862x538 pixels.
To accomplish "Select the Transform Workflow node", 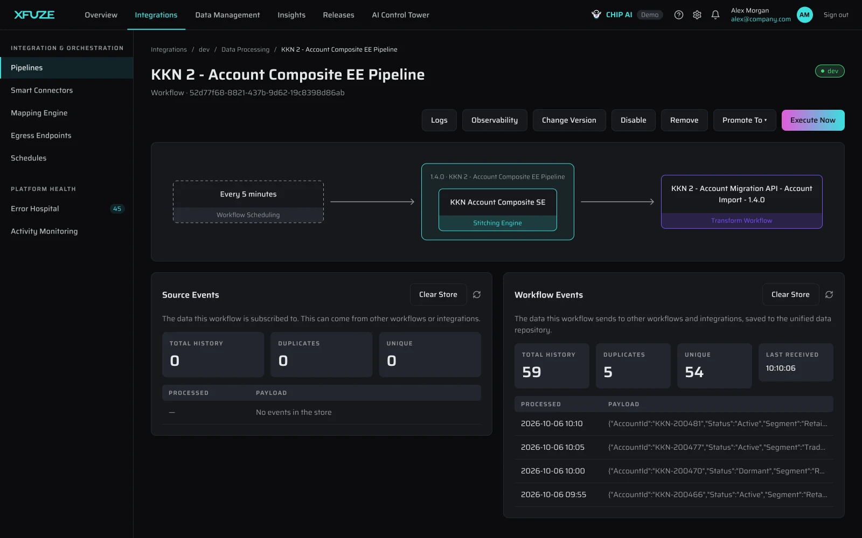I will pyautogui.click(x=742, y=202).
